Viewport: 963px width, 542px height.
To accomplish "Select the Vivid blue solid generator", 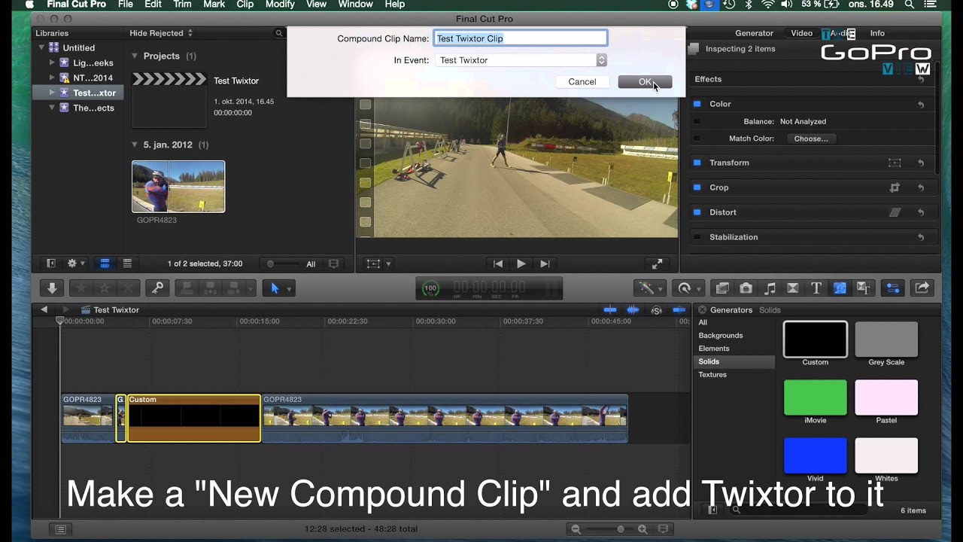I will [x=815, y=455].
